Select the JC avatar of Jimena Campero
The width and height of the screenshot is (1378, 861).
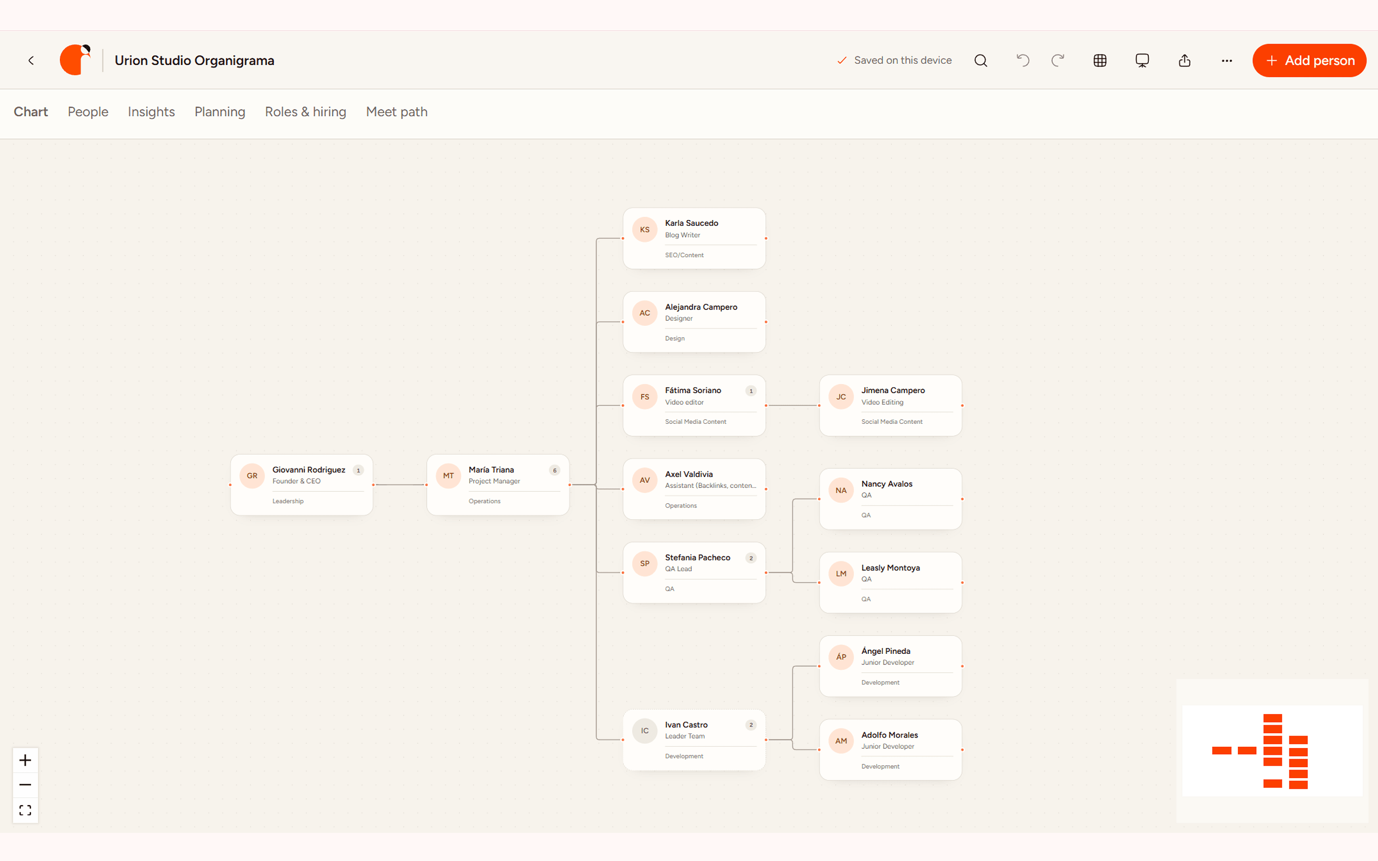click(x=841, y=397)
